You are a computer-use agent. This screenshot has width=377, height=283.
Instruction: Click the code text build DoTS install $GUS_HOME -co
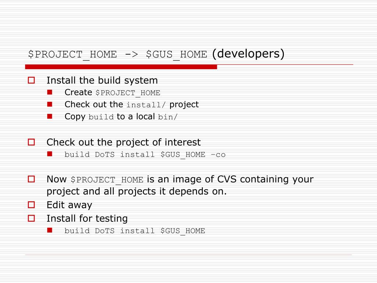click(145, 154)
